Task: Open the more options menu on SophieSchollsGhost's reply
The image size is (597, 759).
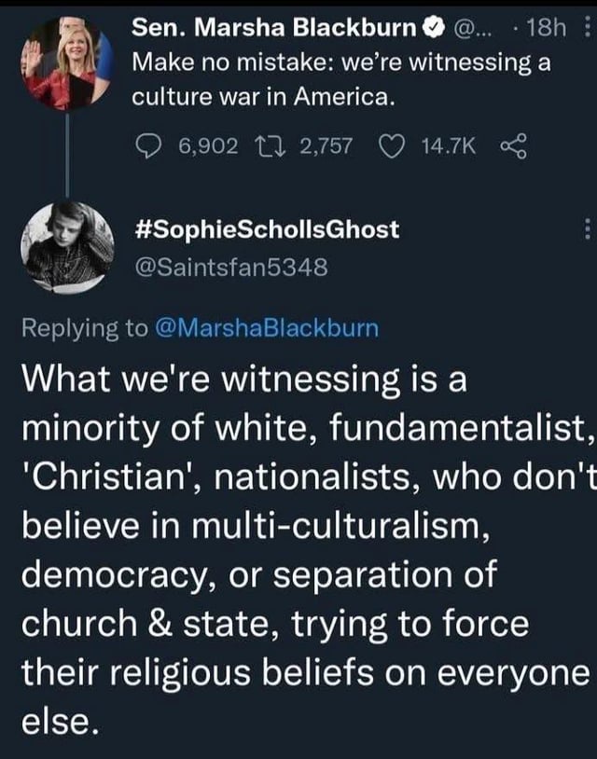Action: 587,228
